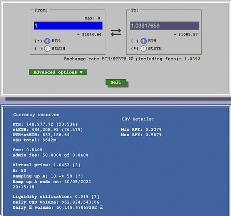The height and width of the screenshot is (216, 231).
Task: Click the ETH+stETH total 633,186.64
Action: (41, 135)
